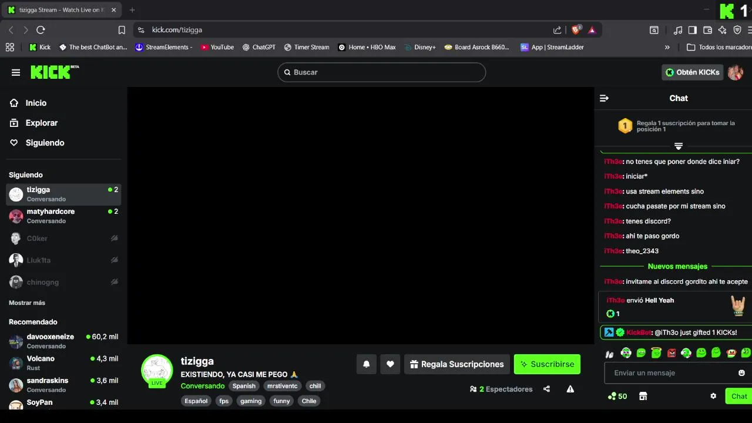Share the tizigga stream
This screenshot has width=752, height=423.
(x=546, y=389)
